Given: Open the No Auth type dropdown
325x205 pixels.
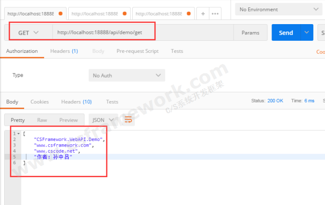Looking at the screenshot, I should [x=126, y=75].
